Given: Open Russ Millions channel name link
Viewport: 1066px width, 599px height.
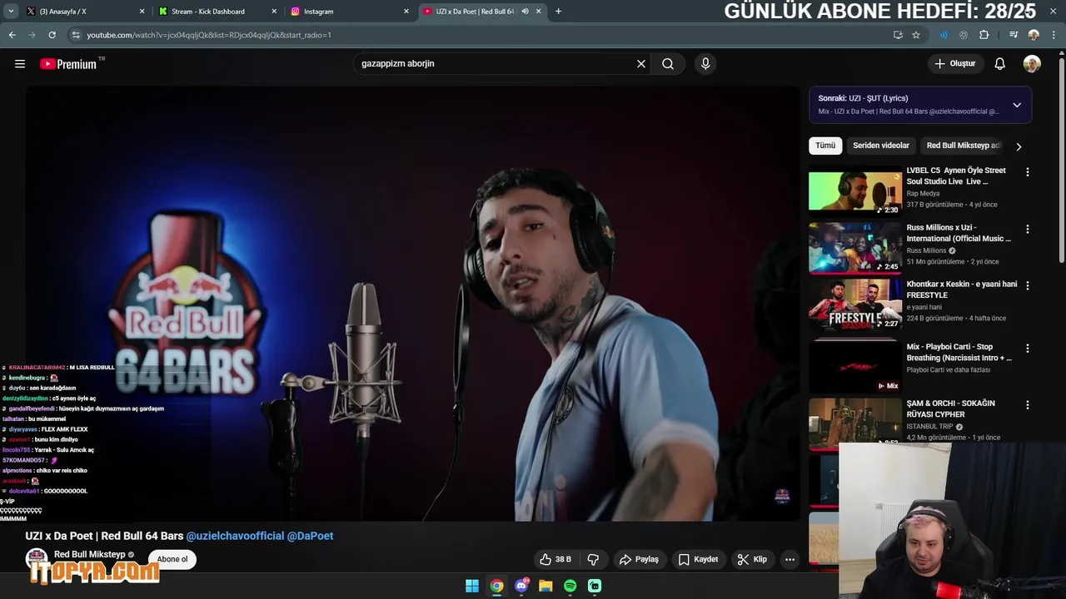Looking at the screenshot, I should (x=926, y=250).
